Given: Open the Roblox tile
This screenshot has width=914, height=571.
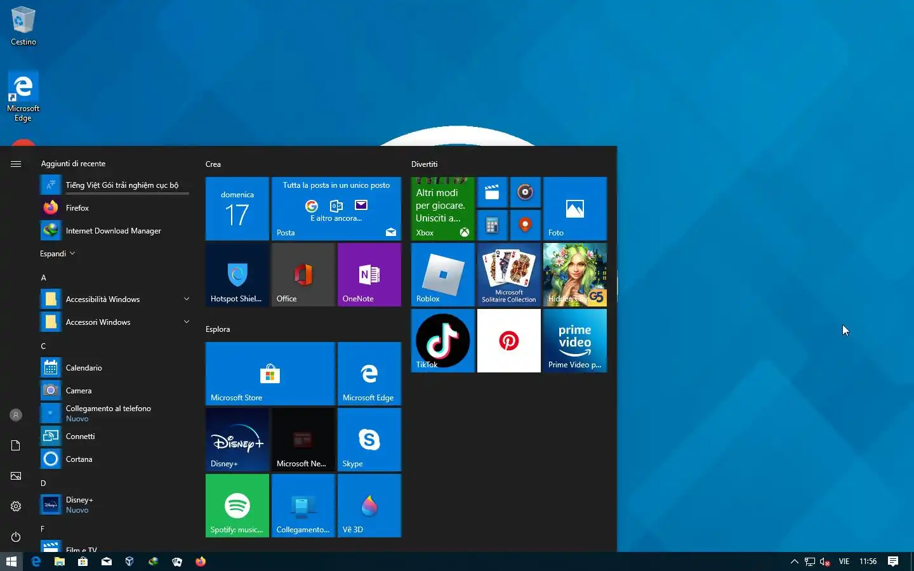Looking at the screenshot, I should [x=443, y=275].
